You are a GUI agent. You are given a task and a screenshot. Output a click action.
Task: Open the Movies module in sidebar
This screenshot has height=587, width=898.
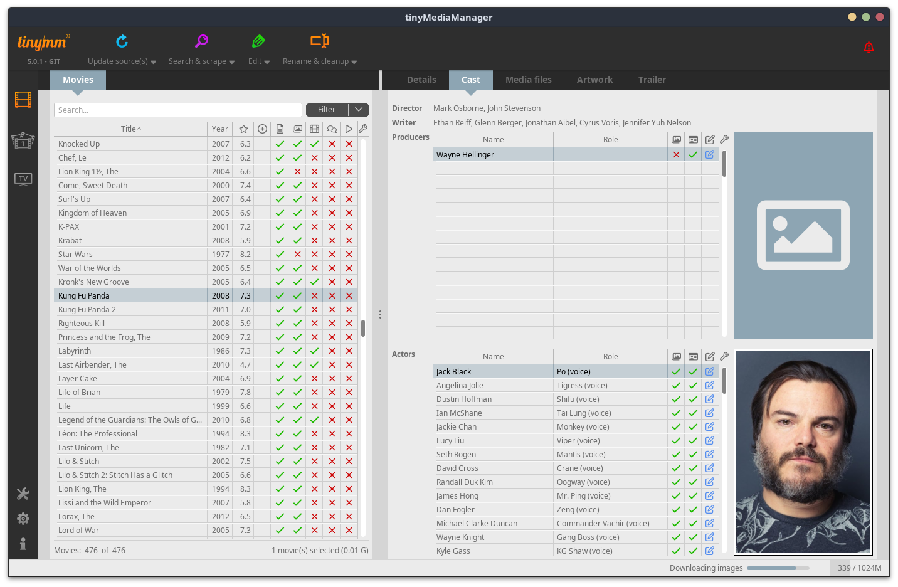point(23,100)
